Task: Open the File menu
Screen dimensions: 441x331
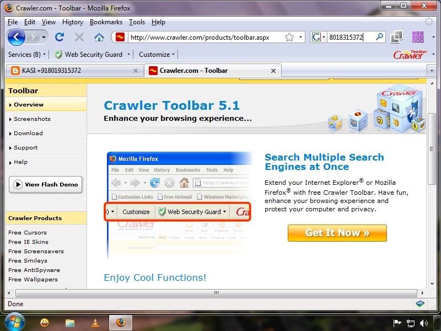Action: 13,22
